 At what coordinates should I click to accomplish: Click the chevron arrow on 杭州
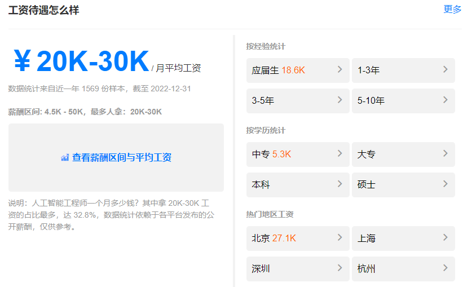(x=445, y=268)
